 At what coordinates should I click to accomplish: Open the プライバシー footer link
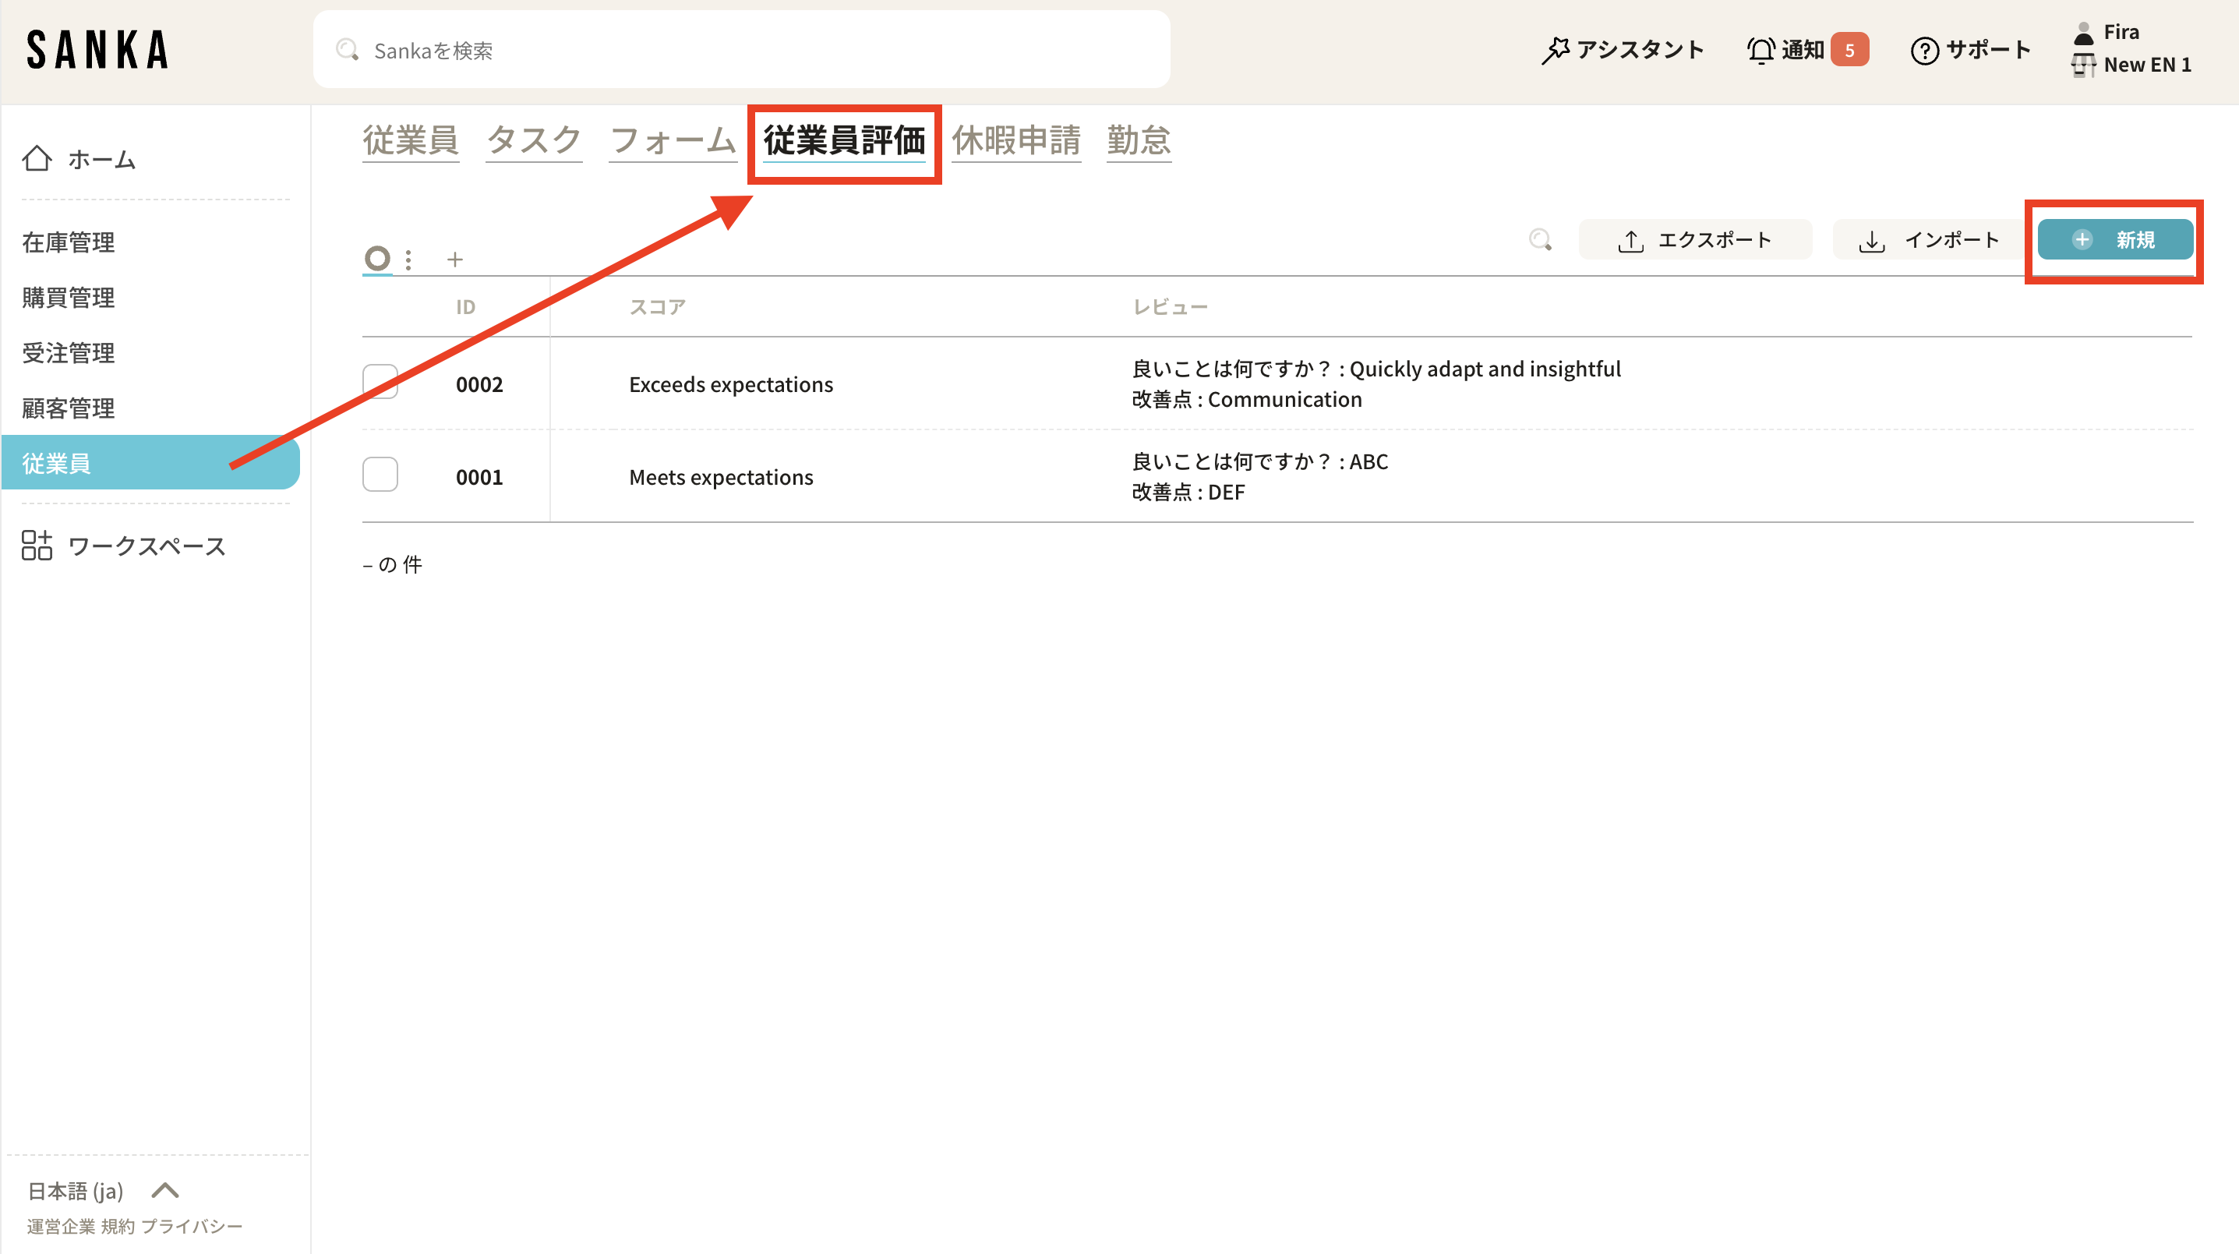pyautogui.click(x=191, y=1226)
